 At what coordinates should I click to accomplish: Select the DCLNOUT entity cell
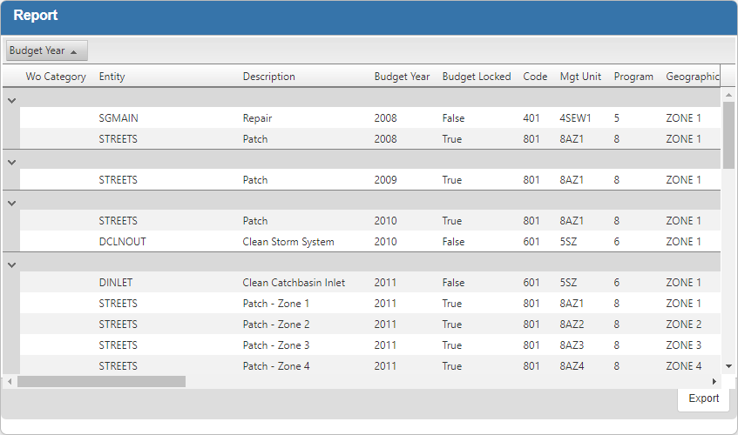coord(122,242)
